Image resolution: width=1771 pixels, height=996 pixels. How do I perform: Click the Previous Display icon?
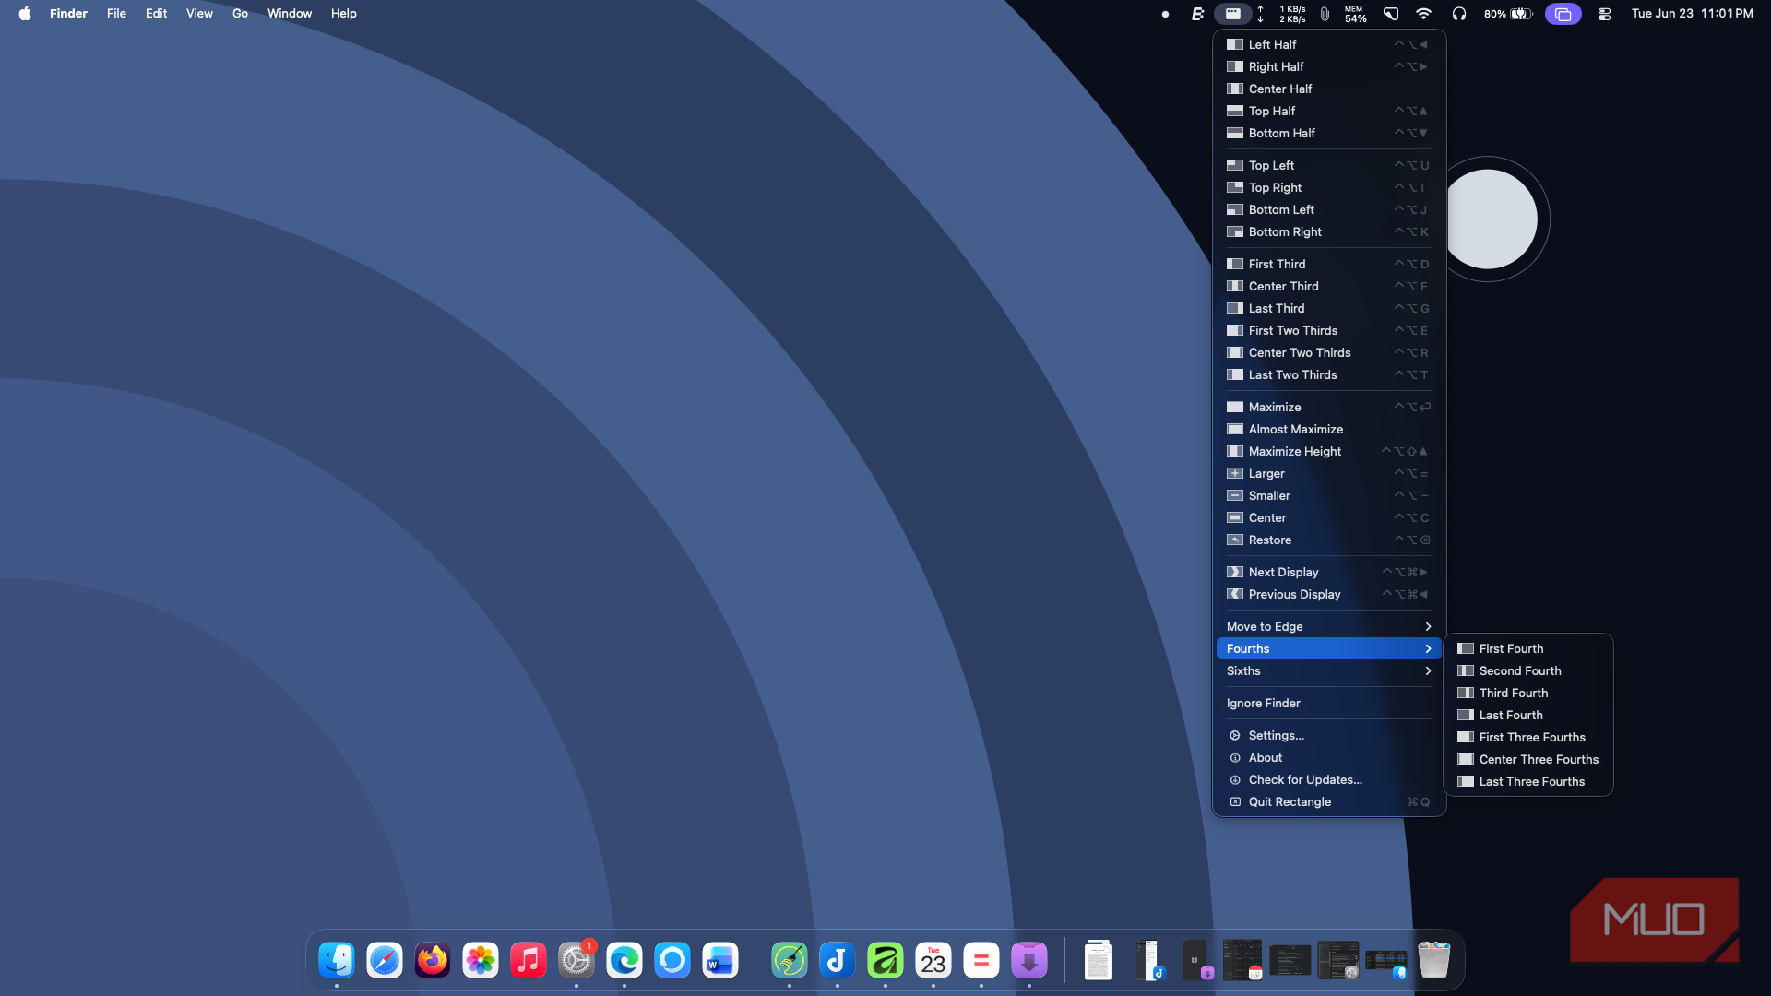coord(1235,594)
